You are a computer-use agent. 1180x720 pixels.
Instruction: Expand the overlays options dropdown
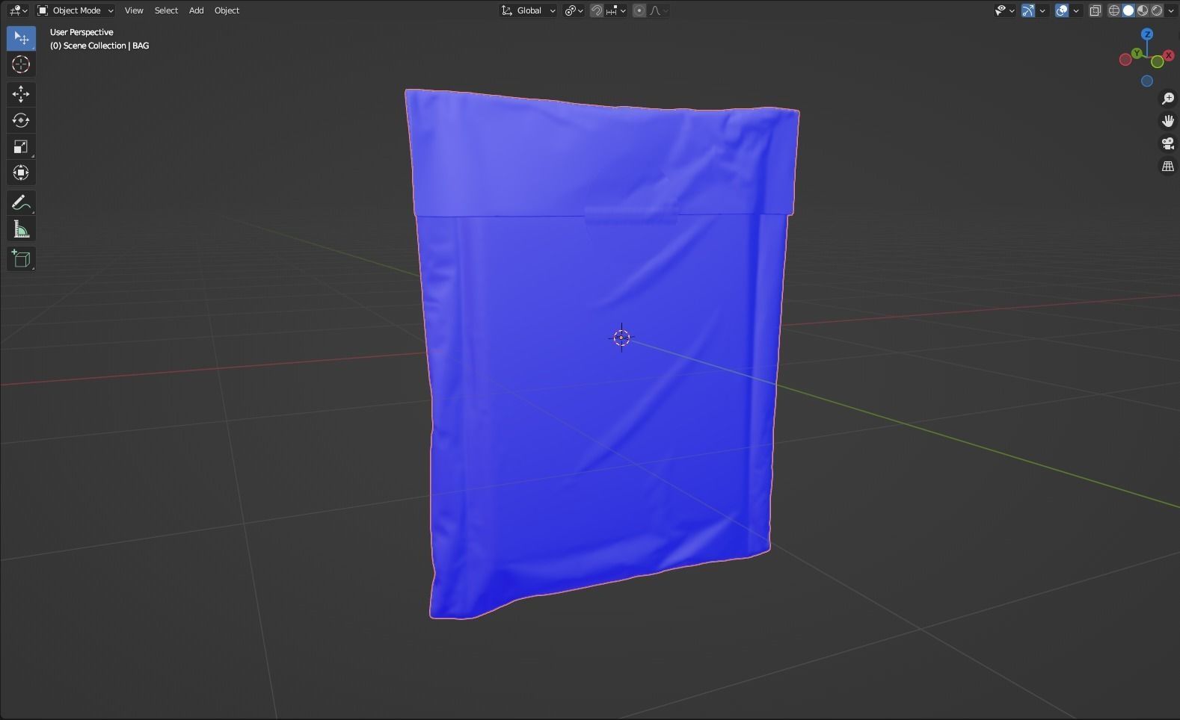coord(1076,10)
